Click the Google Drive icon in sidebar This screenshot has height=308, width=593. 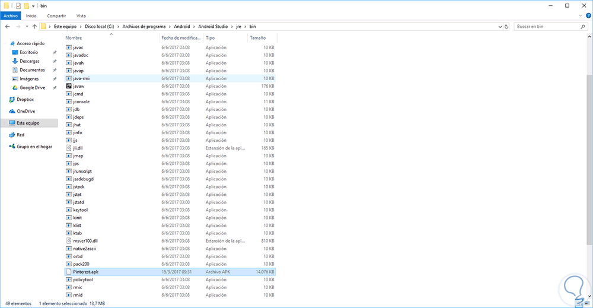coord(15,87)
